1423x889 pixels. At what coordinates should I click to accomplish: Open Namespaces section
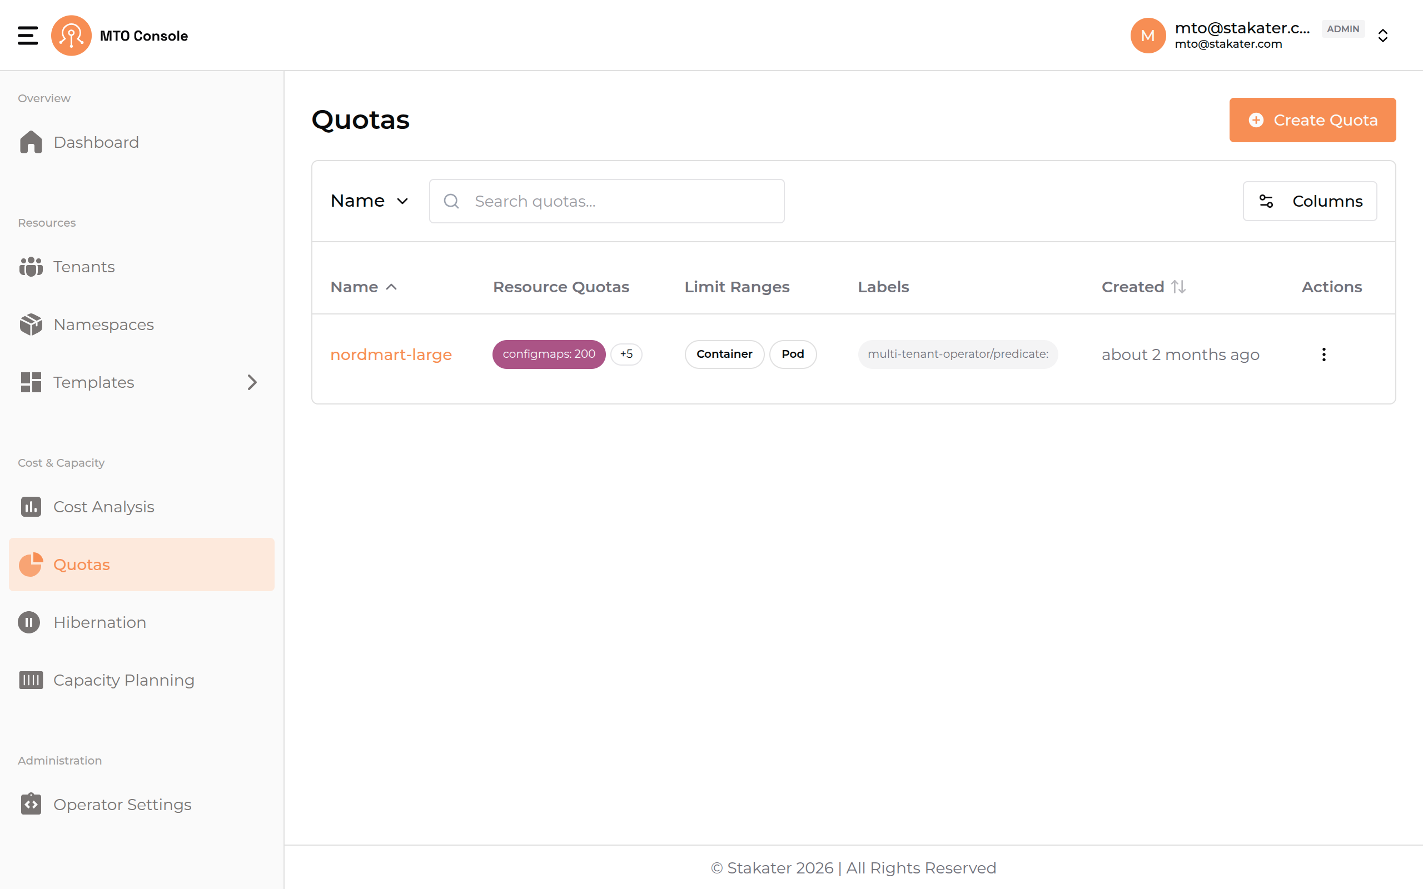142,324
